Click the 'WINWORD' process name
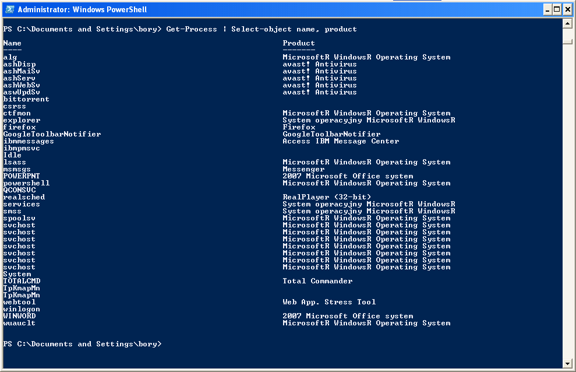The image size is (576, 372). 19,316
